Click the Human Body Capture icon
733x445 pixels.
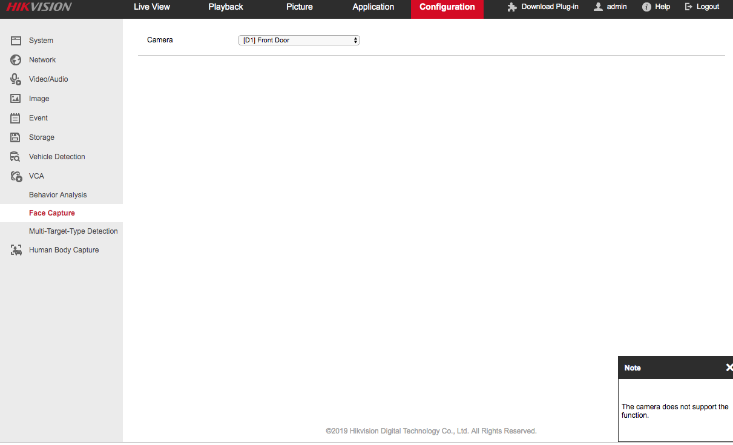click(16, 250)
